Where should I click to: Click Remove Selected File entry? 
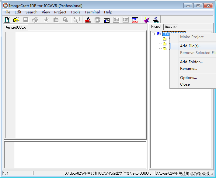pyautogui.click(x=193, y=53)
